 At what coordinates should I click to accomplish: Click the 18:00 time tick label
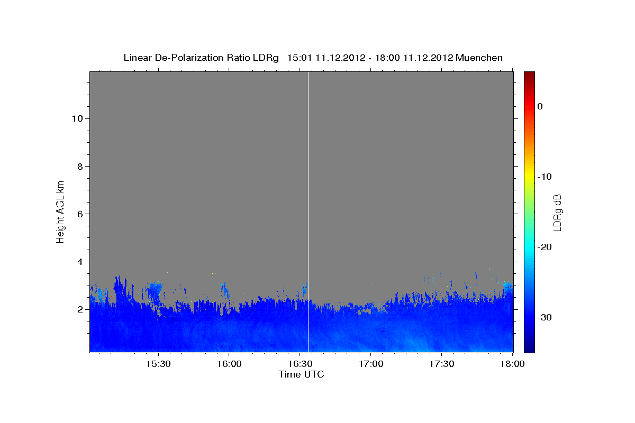coord(512,364)
